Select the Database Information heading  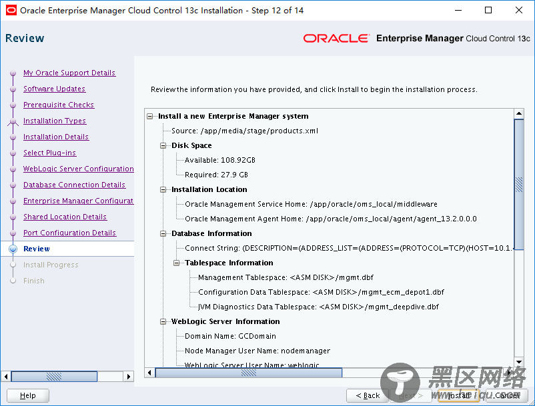211,233
